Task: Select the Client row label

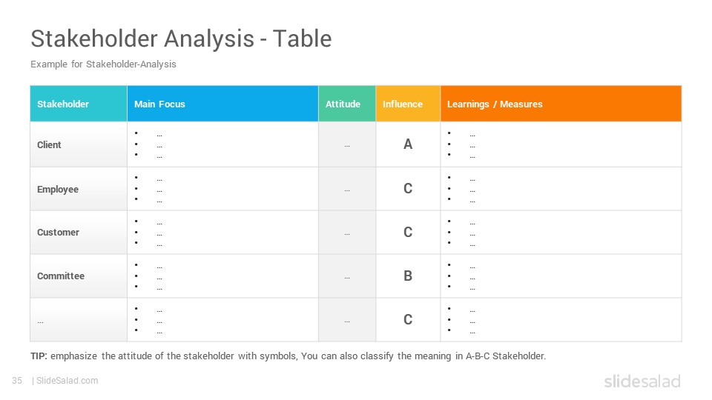Action: click(49, 144)
